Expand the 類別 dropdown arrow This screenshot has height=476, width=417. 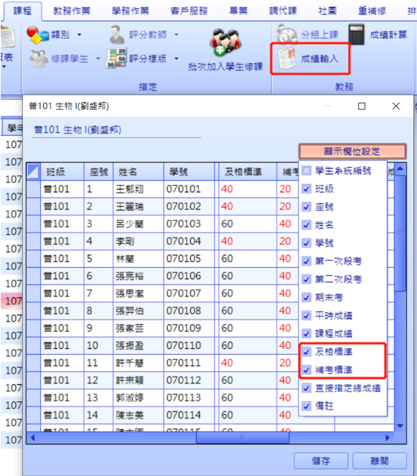[x=79, y=34]
